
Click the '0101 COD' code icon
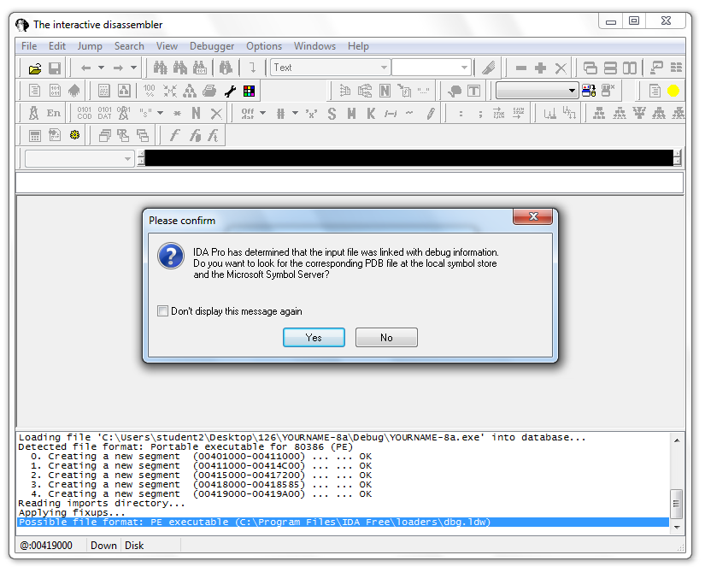point(84,113)
